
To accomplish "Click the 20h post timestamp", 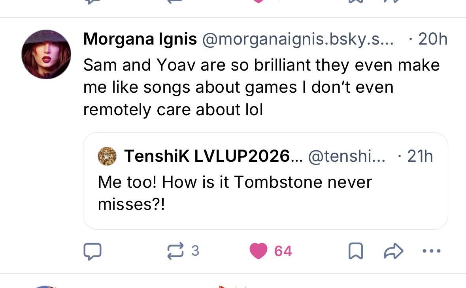I will (x=432, y=39).
